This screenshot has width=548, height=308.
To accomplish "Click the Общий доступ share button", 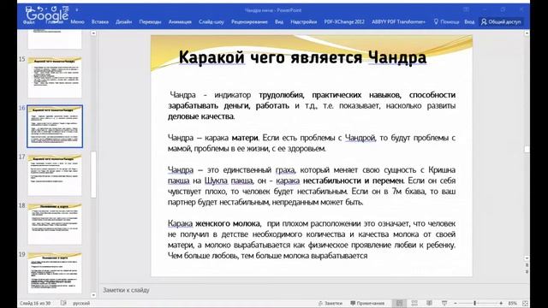I will tap(501, 21).
